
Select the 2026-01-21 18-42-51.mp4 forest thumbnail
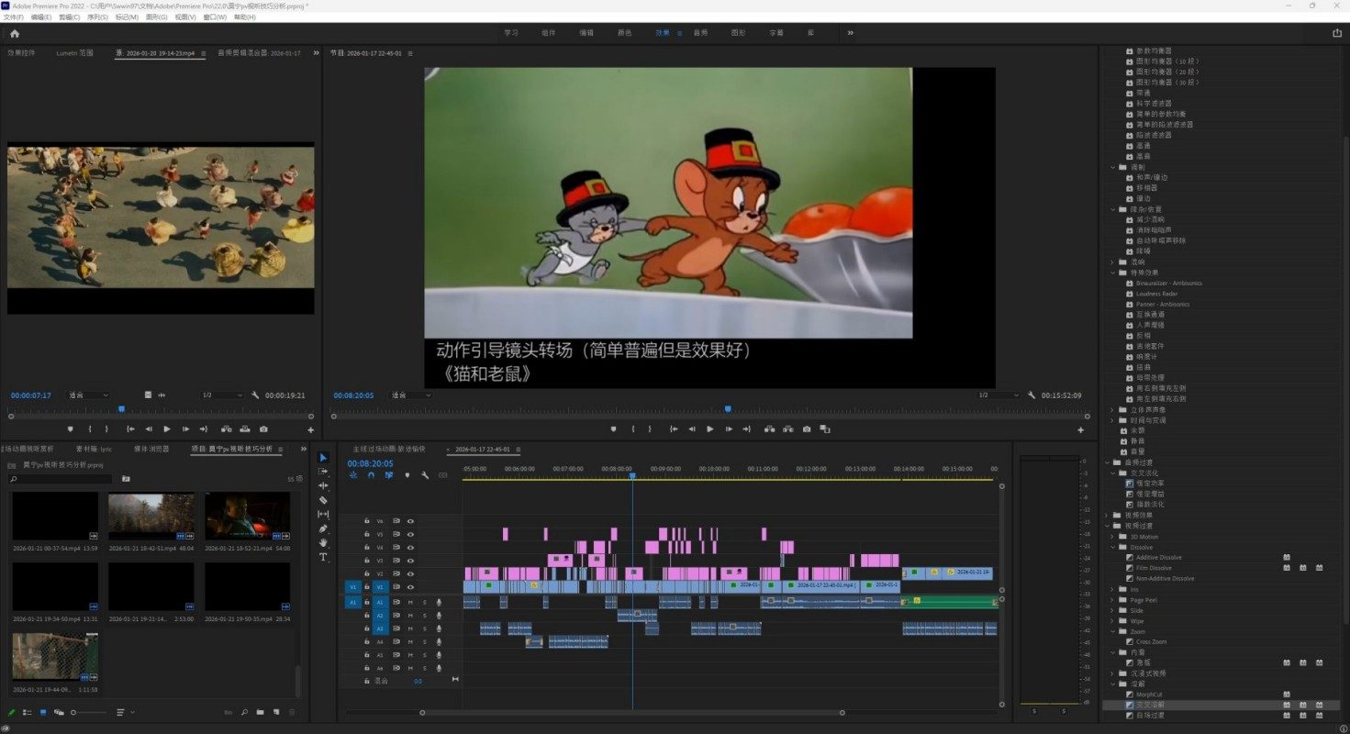click(151, 516)
